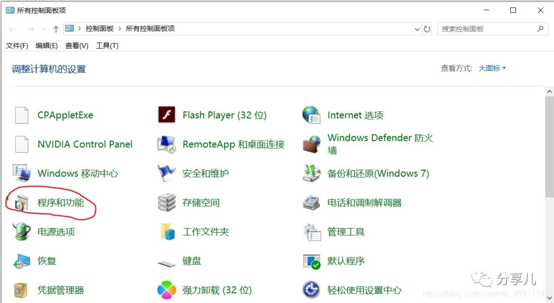This screenshot has width=554, height=303.
Task: Click the 工作文件夹 folder icon
Action: click(x=167, y=232)
